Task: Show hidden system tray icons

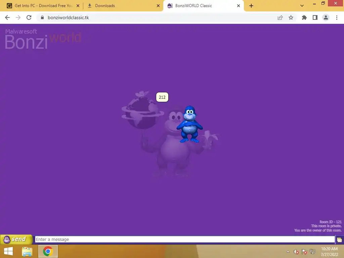Action: pyautogui.click(x=288, y=252)
